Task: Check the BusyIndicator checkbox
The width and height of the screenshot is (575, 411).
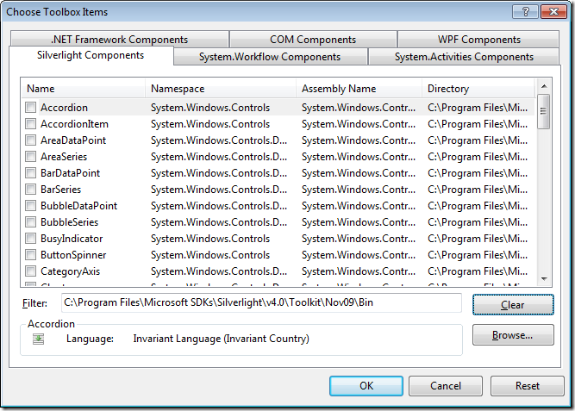Action: pyautogui.click(x=30, y=239)
